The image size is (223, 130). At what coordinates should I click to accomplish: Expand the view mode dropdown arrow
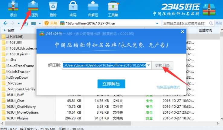tap(40, 23)
